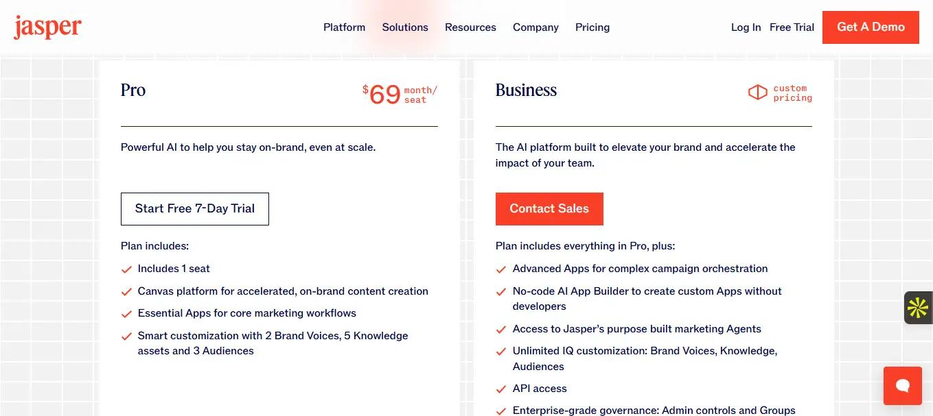
Task: Open the chat support bubble icon
Action: [902, 385]
